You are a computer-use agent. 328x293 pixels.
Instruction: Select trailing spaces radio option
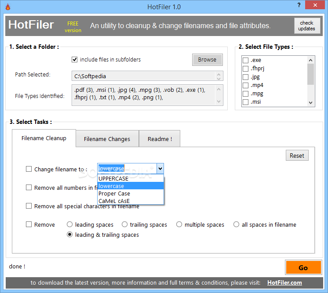[124, 224]
